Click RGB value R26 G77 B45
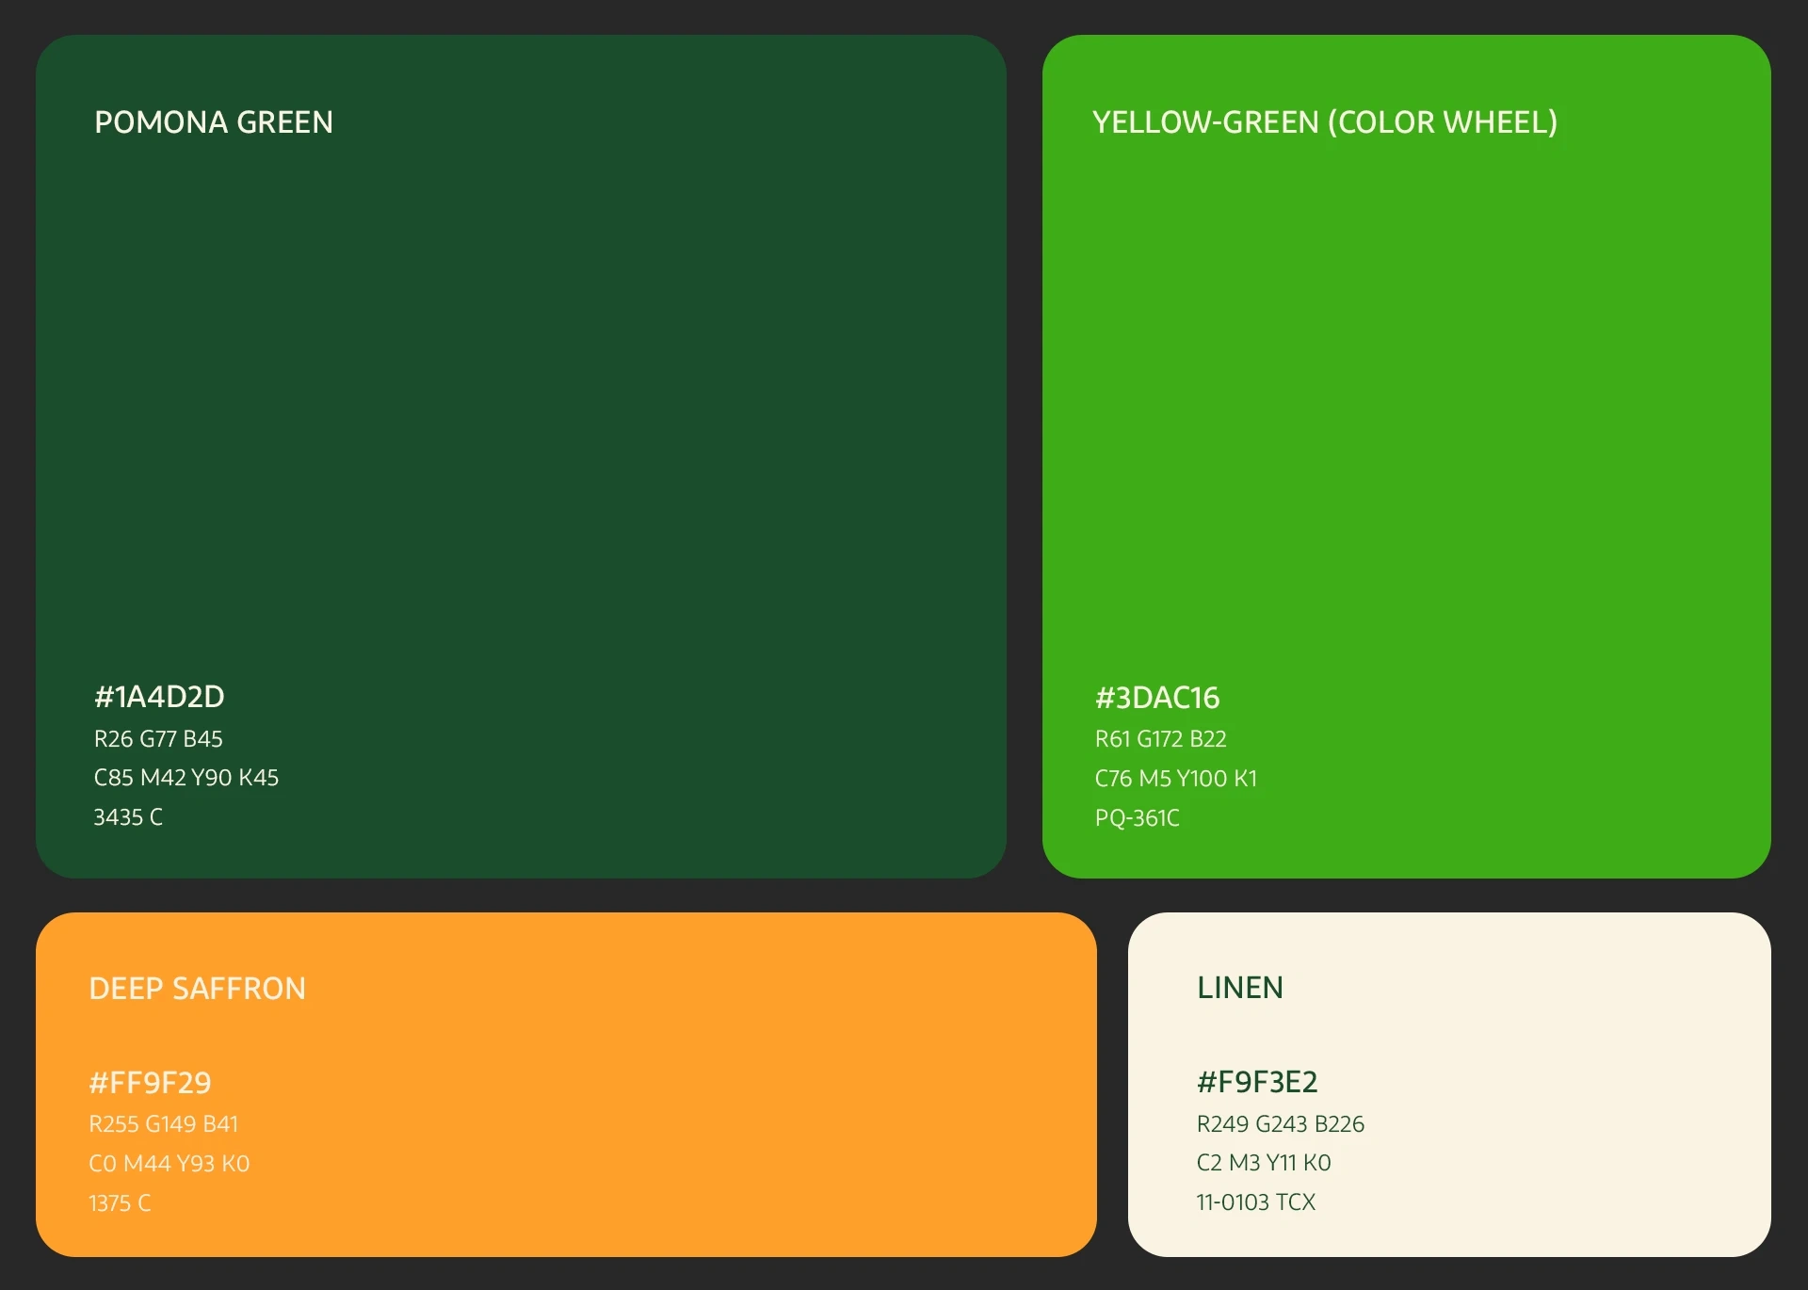 pos(158,739)
